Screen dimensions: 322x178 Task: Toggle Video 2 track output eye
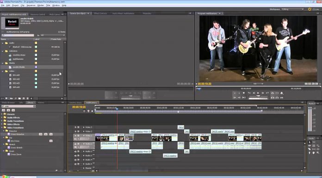pyautogui.click(x=75, y=131)
